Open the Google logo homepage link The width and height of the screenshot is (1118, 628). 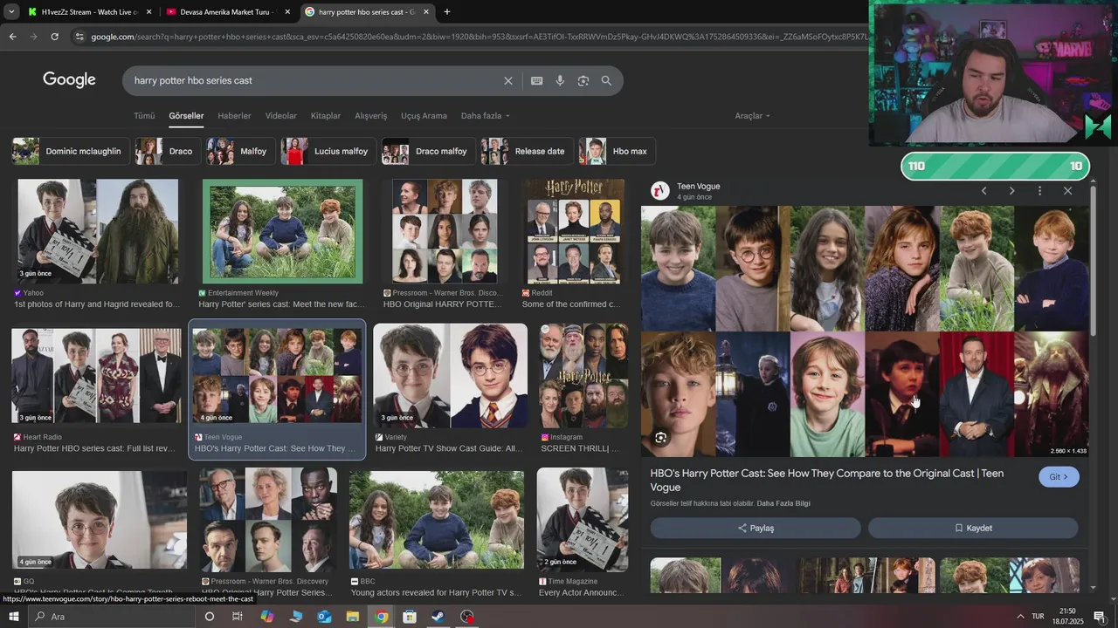click(69, 80)
